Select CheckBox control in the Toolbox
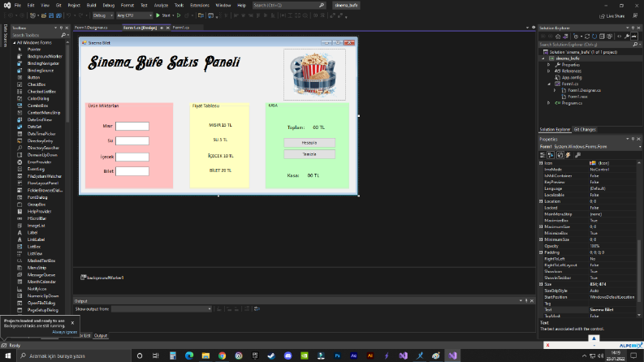The image size is (644, 362). (37, 84)
